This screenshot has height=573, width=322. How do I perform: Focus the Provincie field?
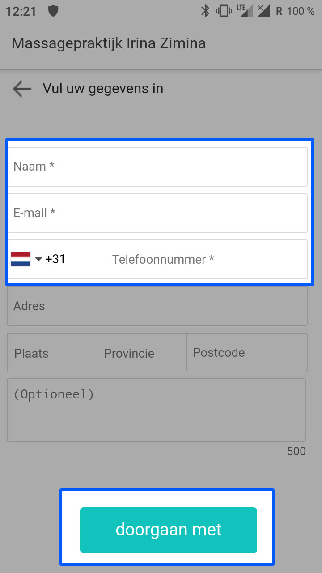[x=142, y=352]
